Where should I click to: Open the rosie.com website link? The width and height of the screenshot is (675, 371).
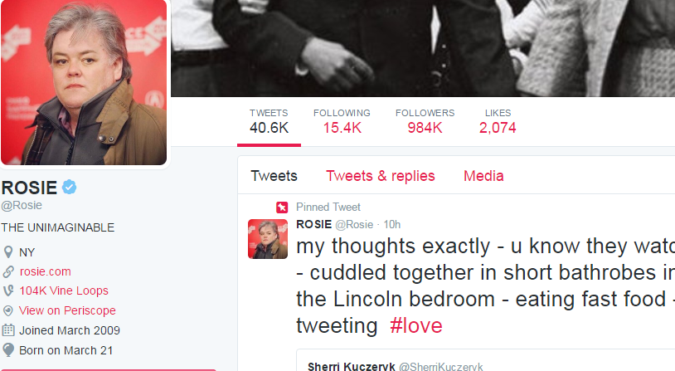tap(46, 271)
